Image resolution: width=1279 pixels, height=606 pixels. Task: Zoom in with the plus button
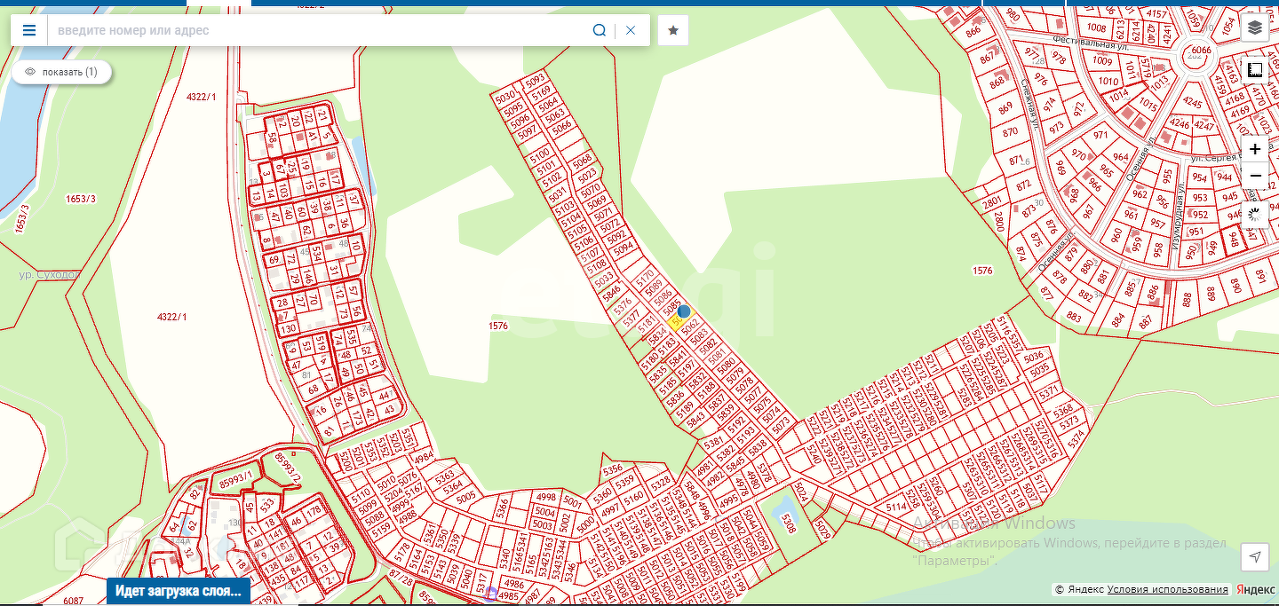click(x=1254, y=149)
